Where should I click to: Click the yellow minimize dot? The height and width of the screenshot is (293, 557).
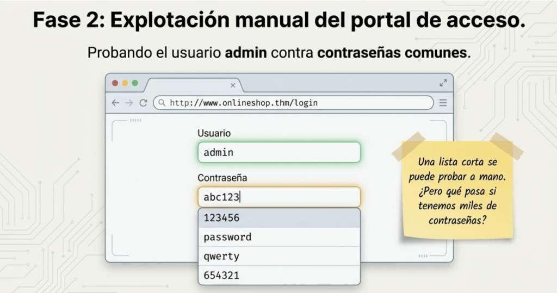[x=125, y=83]
